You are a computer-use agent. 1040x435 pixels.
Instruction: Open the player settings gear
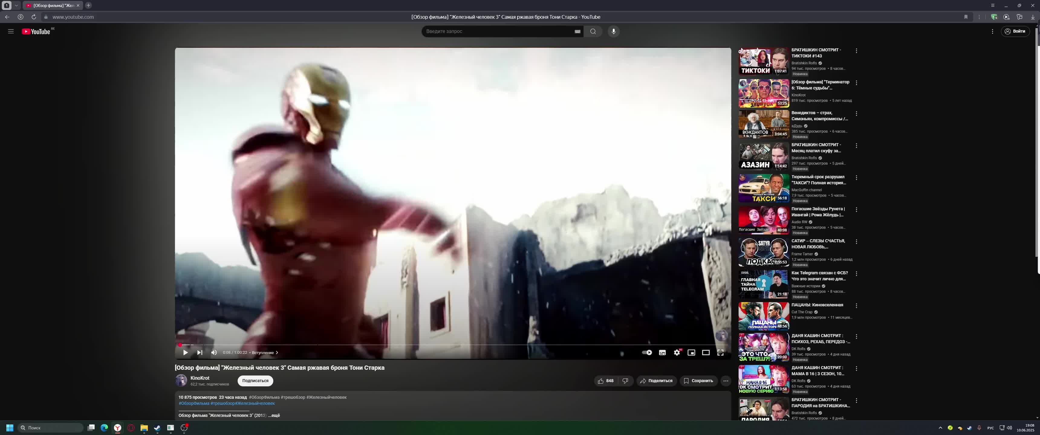(677, 352)
